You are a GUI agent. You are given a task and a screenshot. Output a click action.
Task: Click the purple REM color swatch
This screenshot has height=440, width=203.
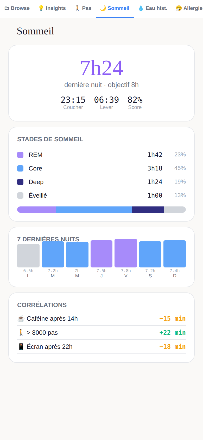[x=20, y=155]
